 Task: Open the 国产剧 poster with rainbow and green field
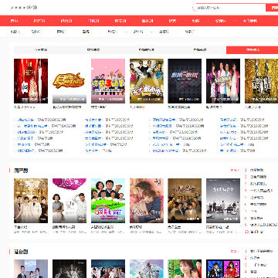[108, 201]
